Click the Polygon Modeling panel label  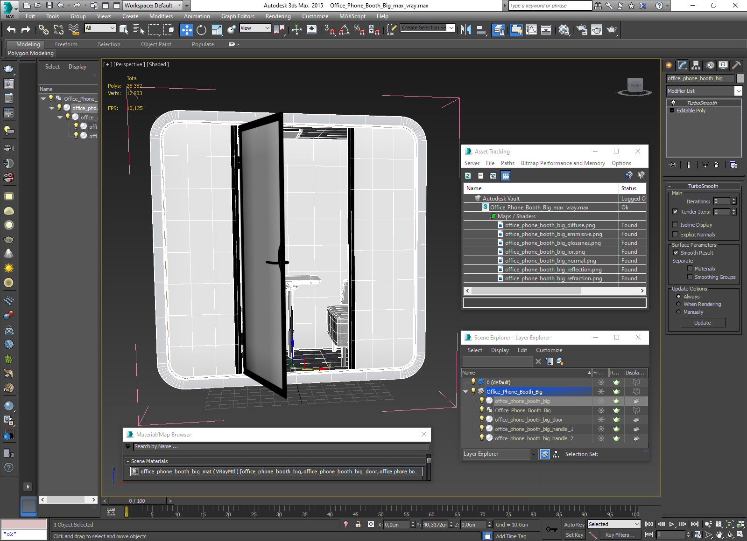point(31,53)
